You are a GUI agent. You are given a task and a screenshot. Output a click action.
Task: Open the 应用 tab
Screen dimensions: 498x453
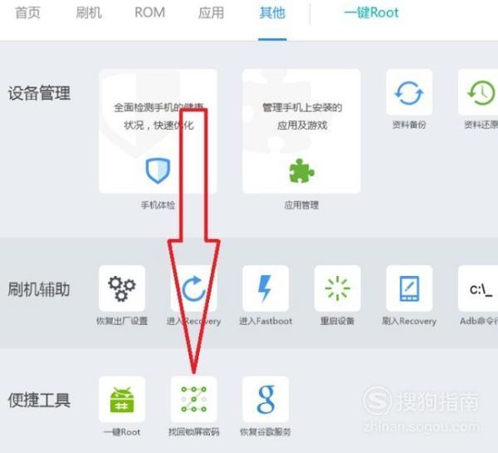coord(211,13)
